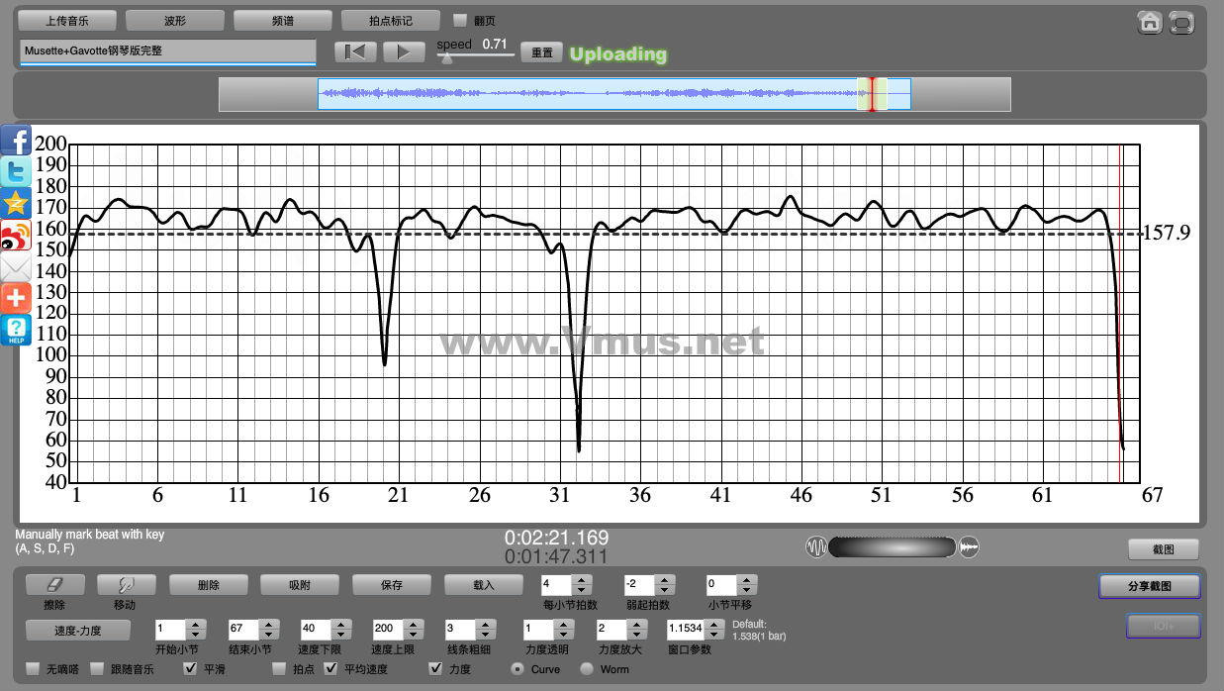This screenshot has width=1224, height=691.
Task: Open the blue HELP question-mark icon
Action: 16,330
